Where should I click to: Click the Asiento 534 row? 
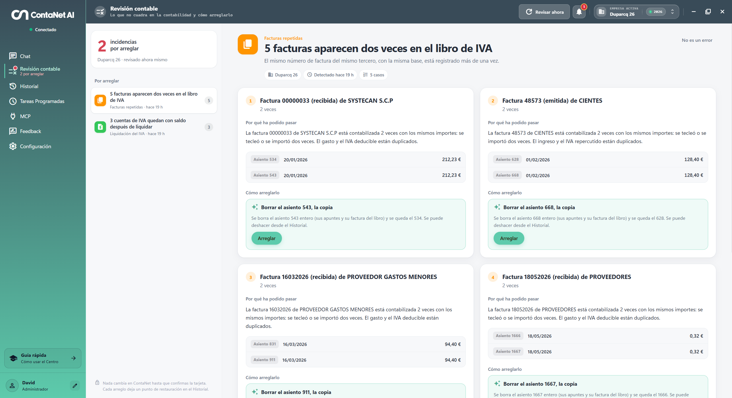[x=356, y=160]
